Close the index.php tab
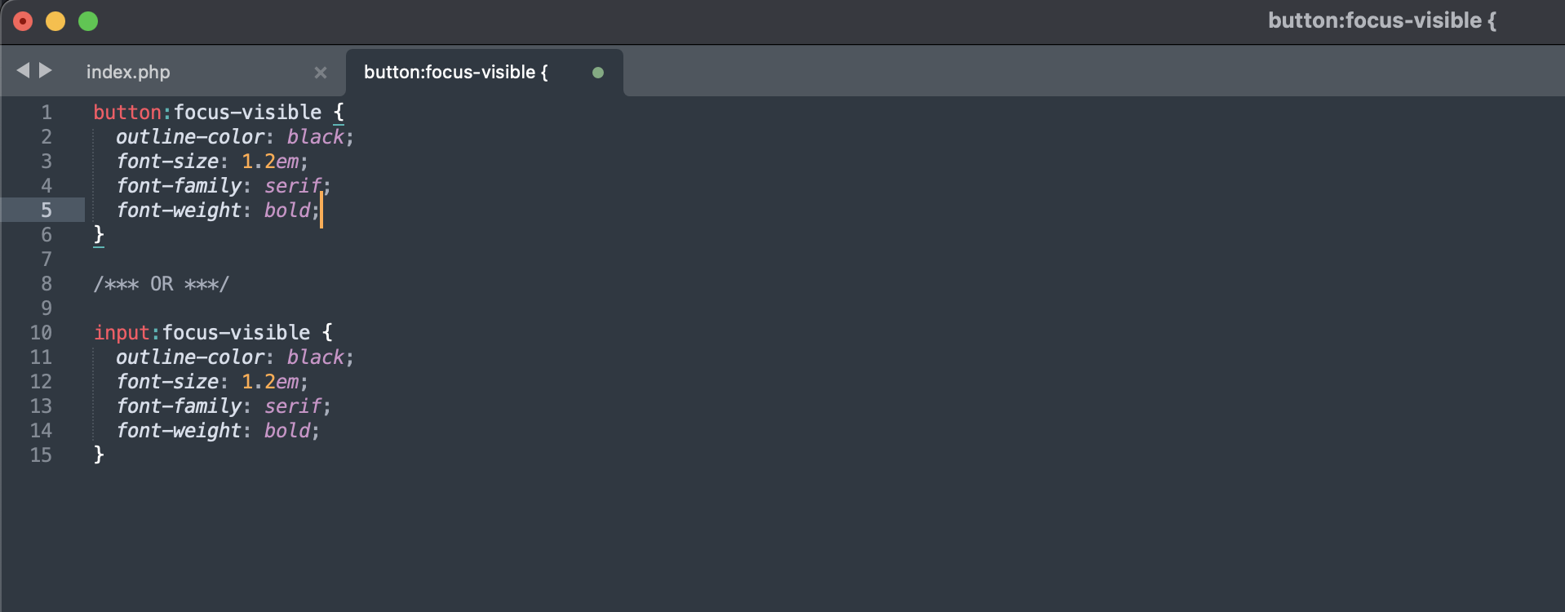The height and width of the screenshot is (612, 1565). 320,73
